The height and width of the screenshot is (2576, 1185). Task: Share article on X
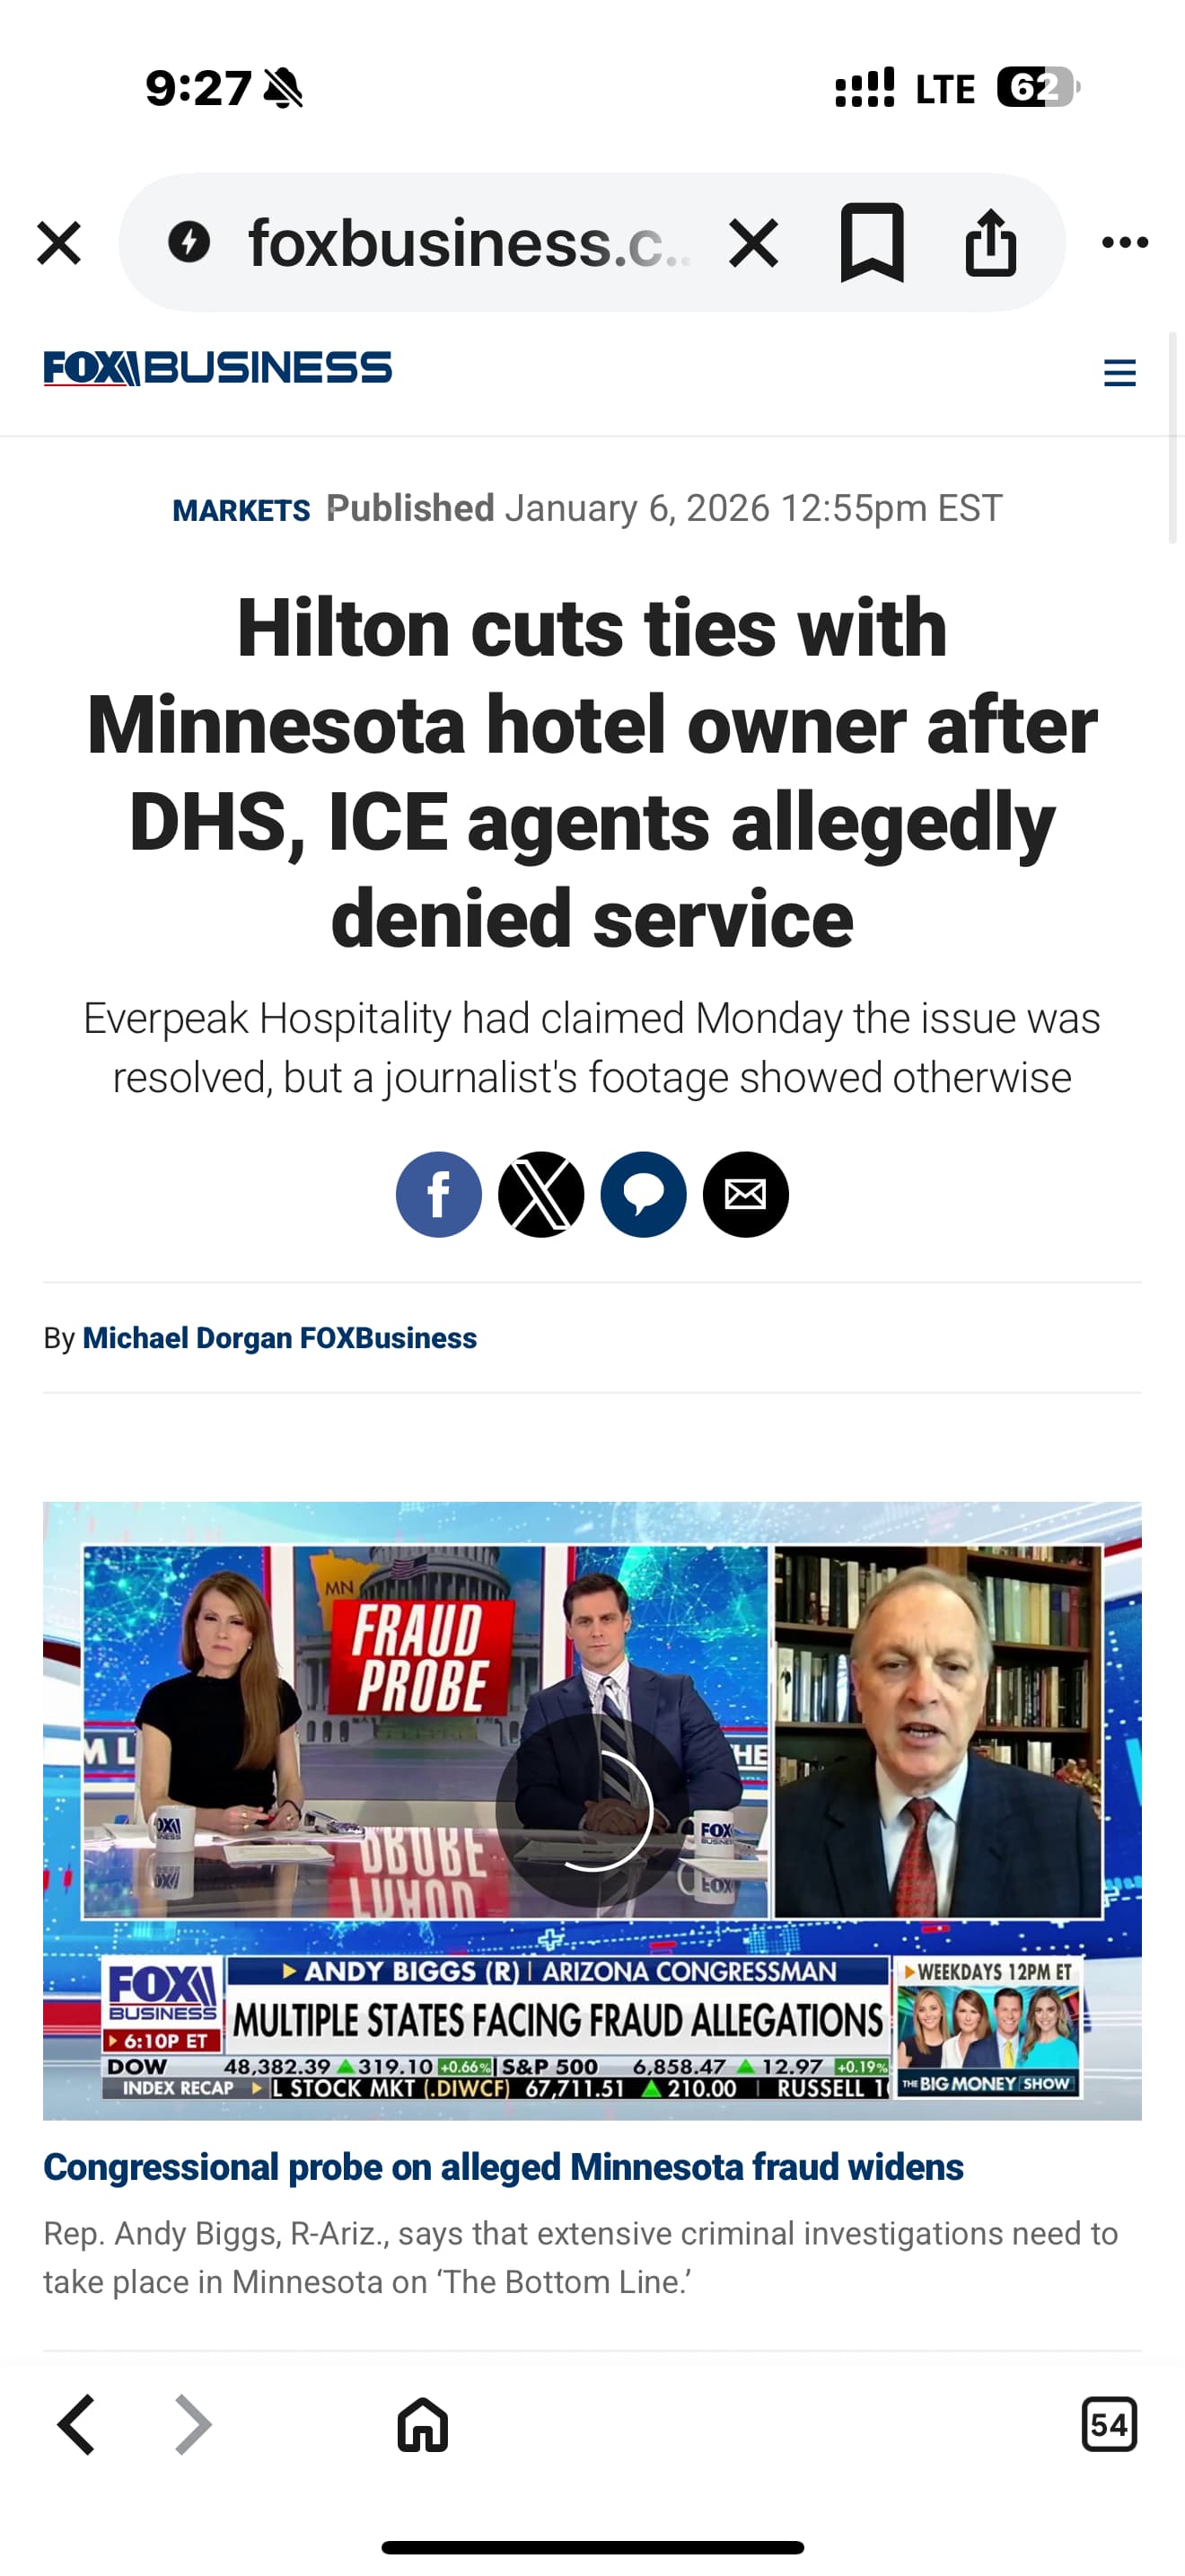[540, 1194]
